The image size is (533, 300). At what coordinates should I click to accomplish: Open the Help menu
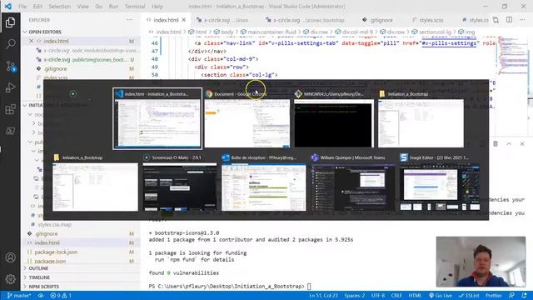(157, 7)
